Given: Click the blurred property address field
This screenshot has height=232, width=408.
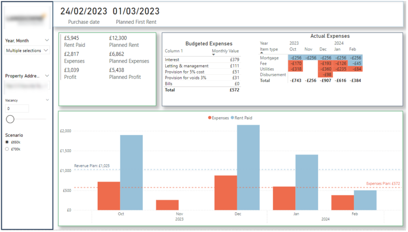Looking at the screenshot, I should point(27,85).
